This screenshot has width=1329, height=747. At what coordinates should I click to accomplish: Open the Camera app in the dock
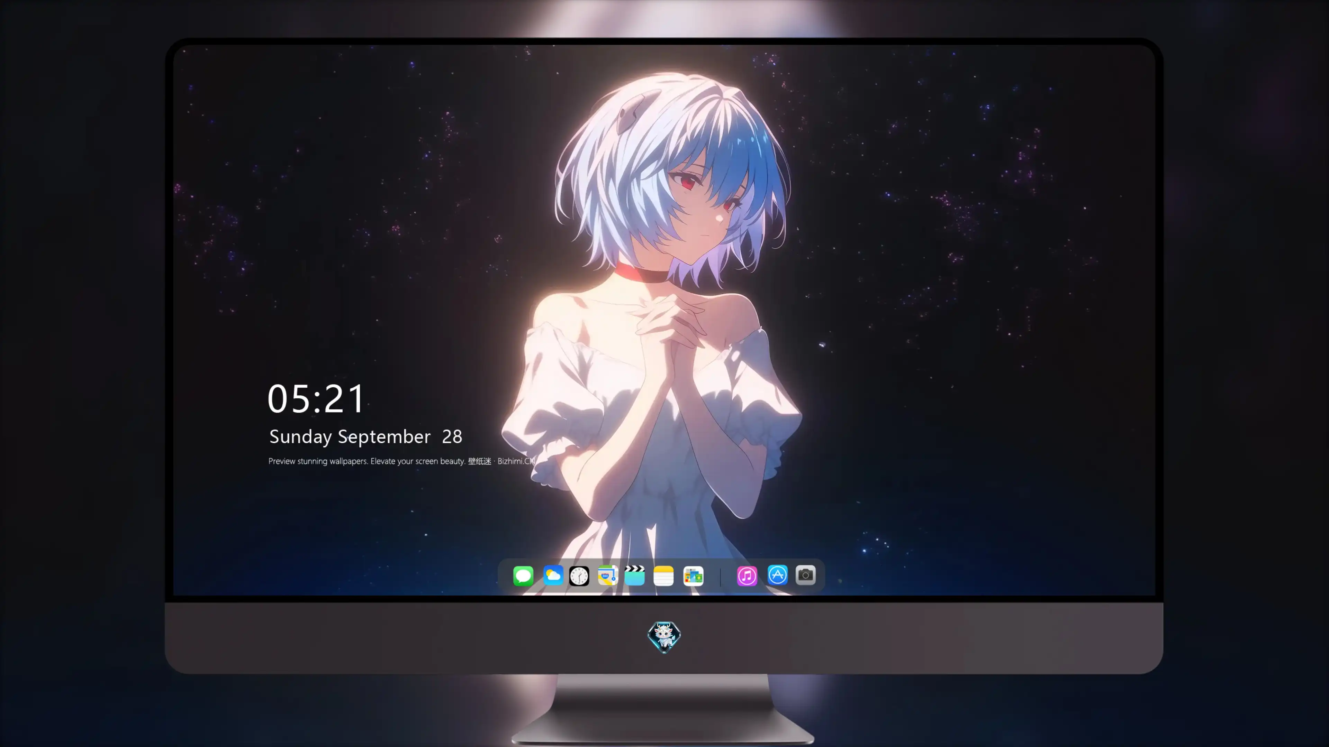[x=805, y=575]
